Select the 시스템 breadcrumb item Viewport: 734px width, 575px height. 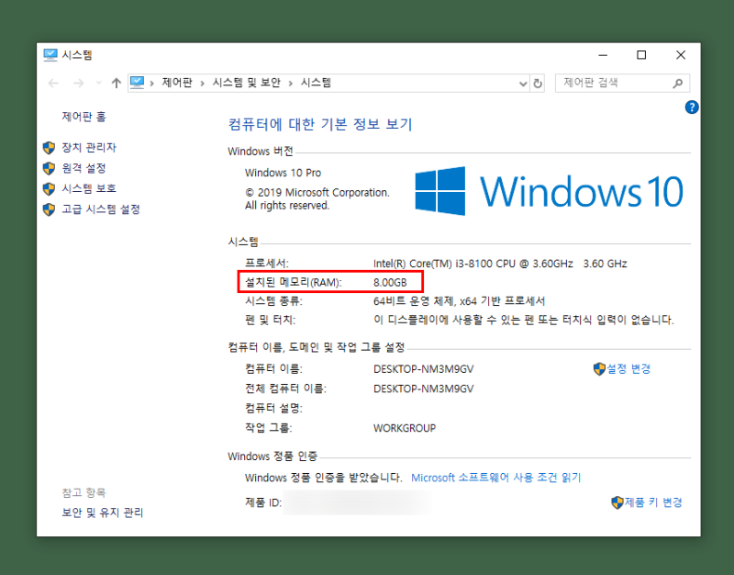pyautogui.click(x=316, y=83)
